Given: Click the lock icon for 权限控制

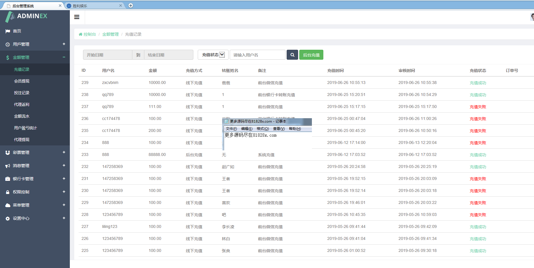Looking at the screenshot, I should point(8,192).
